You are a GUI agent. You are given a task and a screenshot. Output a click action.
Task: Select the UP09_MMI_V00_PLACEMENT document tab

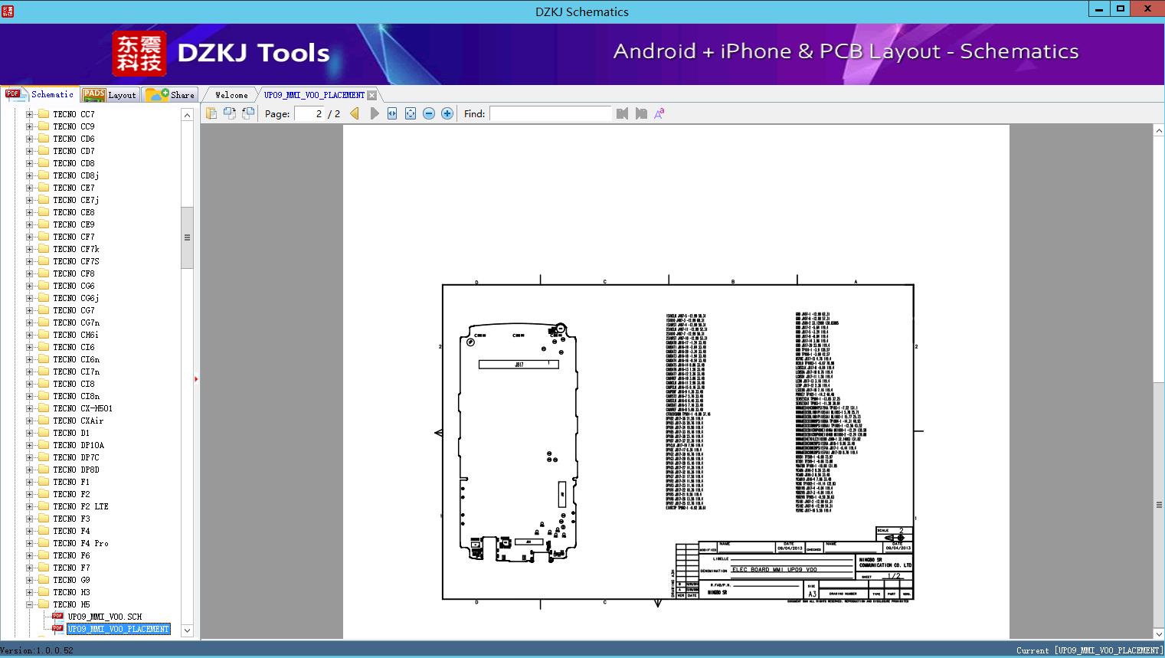pyautogui.click(x=314, y=95)
